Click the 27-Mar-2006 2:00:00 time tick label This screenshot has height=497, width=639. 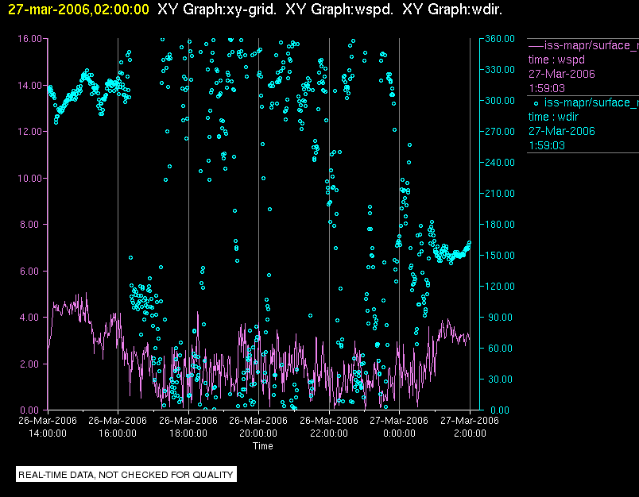coord(470,426)
